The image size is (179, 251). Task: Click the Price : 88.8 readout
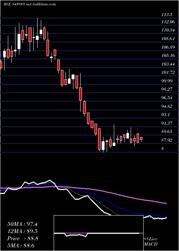pos(23,238)
